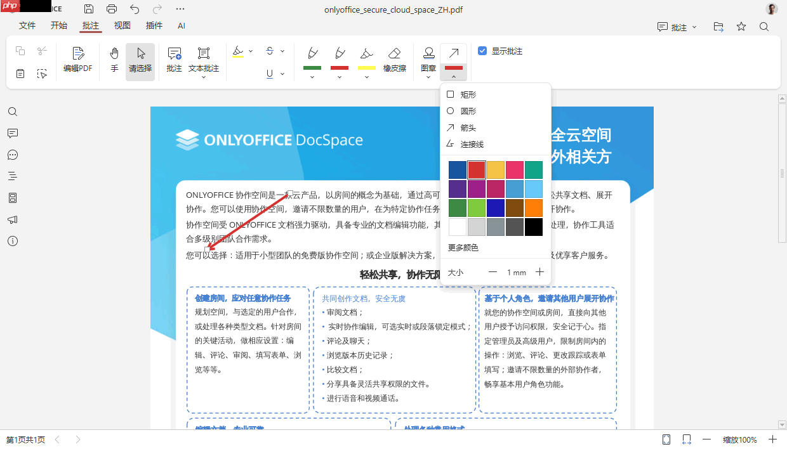Open the comments panel in the sidebar
The height and width of the screenshot is (449, 787).
[x=13, y=133]
